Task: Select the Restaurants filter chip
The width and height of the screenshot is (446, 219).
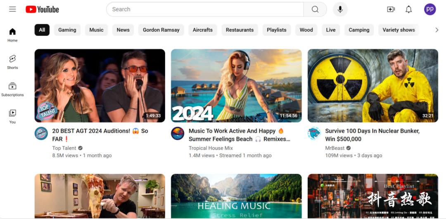Action: pyautogui.click(x=240, y=30)
